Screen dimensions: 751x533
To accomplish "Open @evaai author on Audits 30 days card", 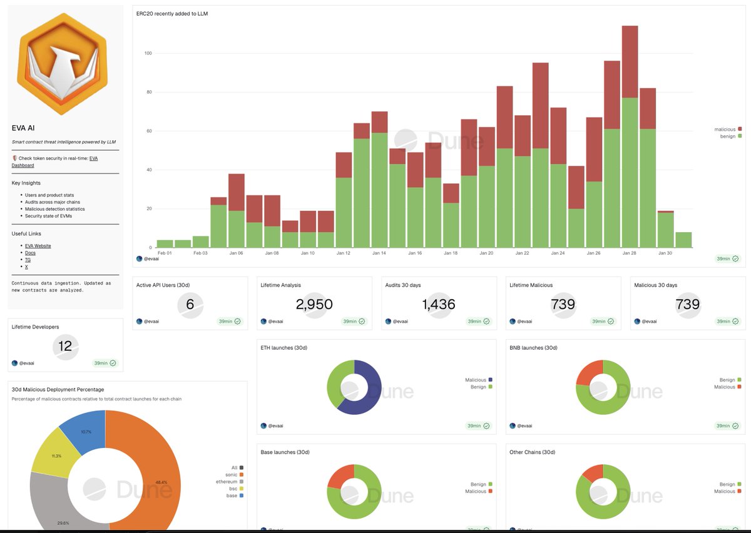I will tap(396, 321).
